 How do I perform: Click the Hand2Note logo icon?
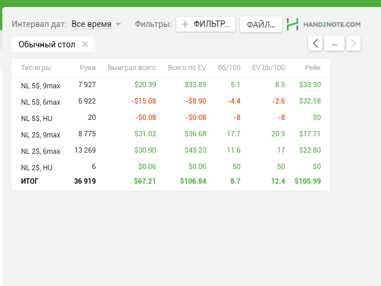coord(292,25)
